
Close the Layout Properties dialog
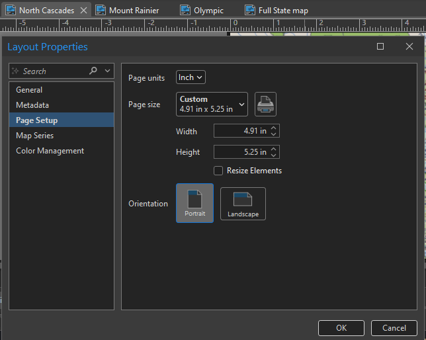(409, 46)
